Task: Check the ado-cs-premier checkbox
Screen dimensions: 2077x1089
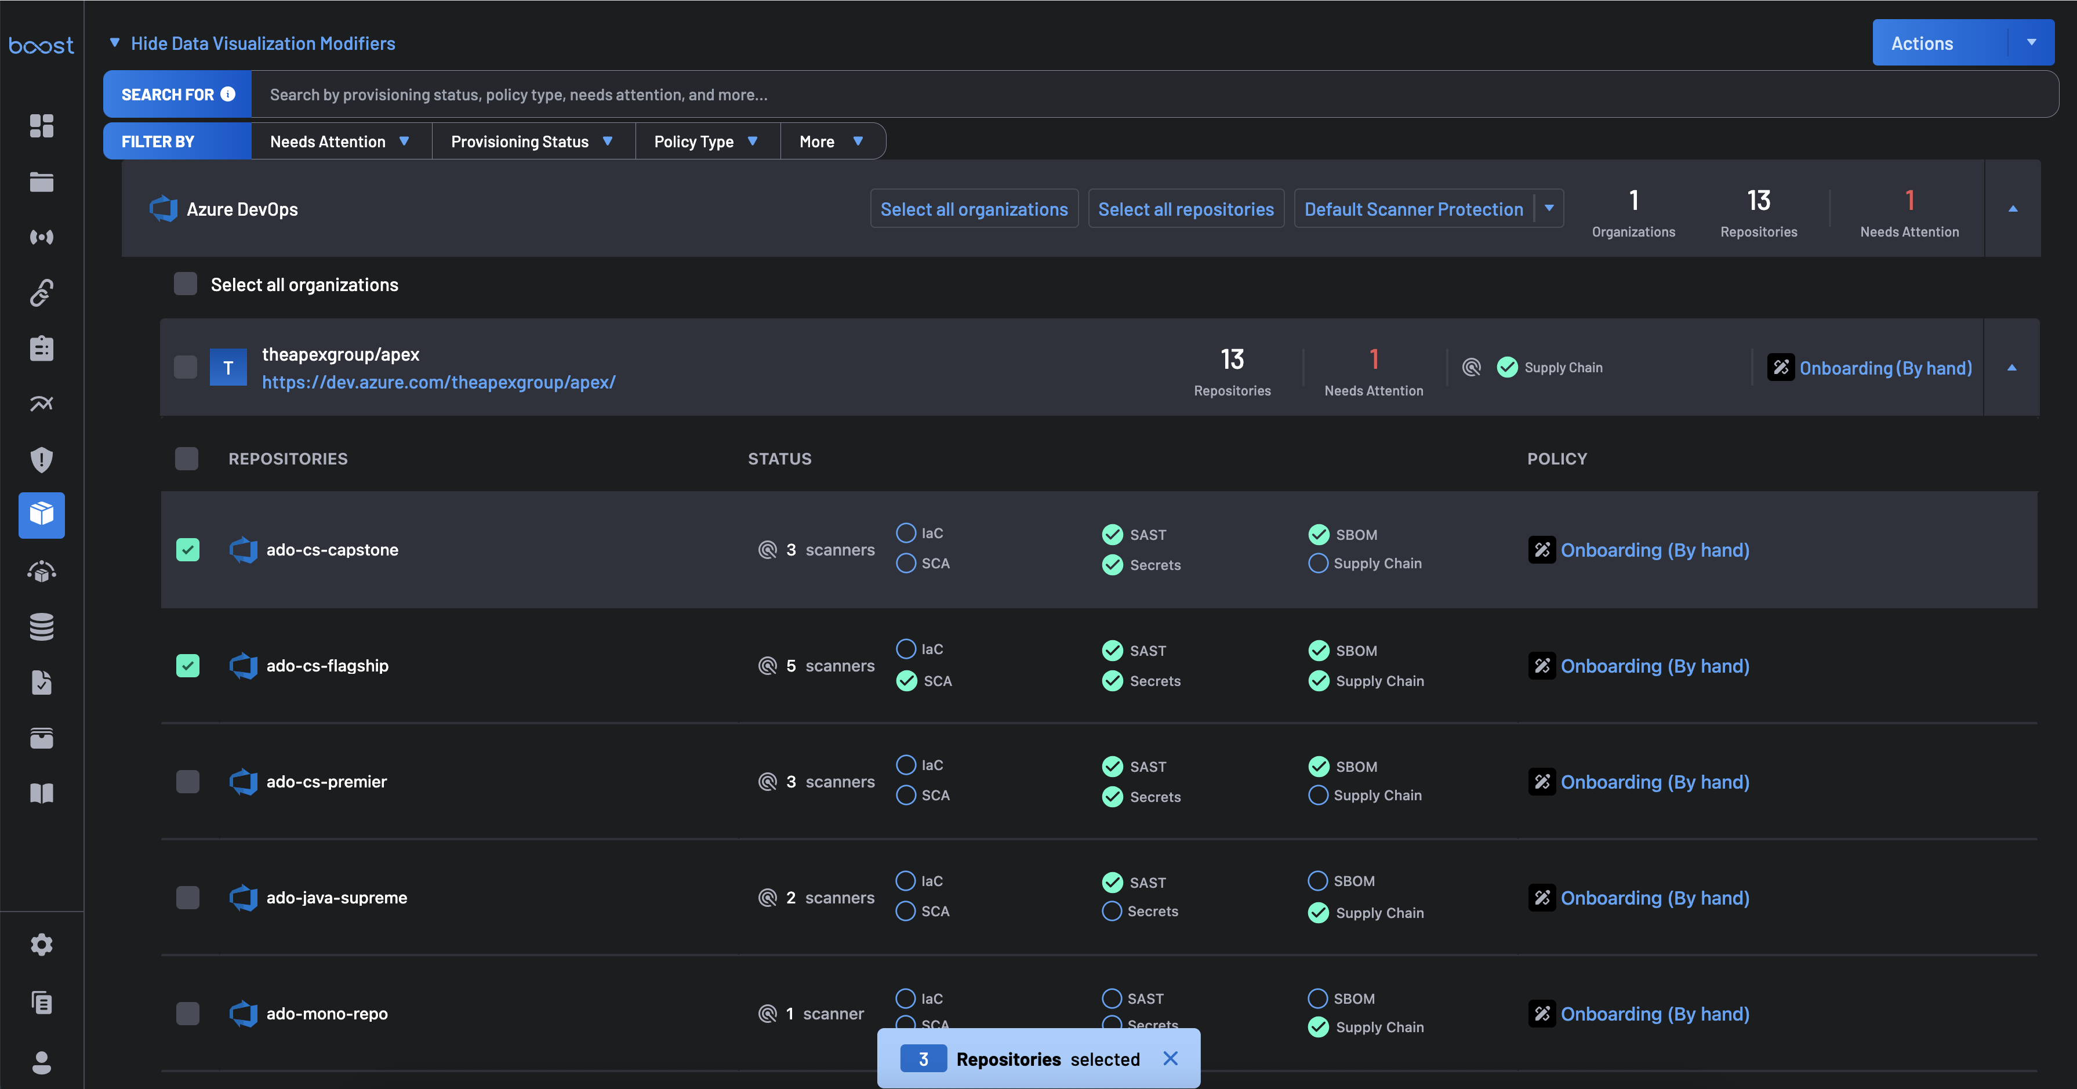Action: click(x=188, y=781)
